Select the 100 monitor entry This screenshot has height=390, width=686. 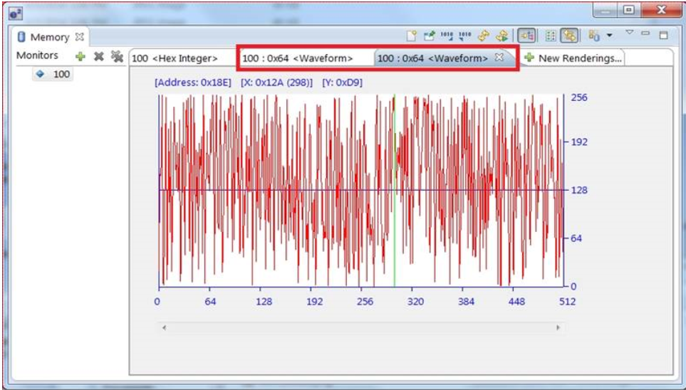point(53,74)
